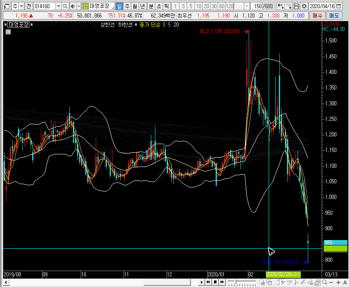Click the eraser with bars icon

click(x=311, y=283)
